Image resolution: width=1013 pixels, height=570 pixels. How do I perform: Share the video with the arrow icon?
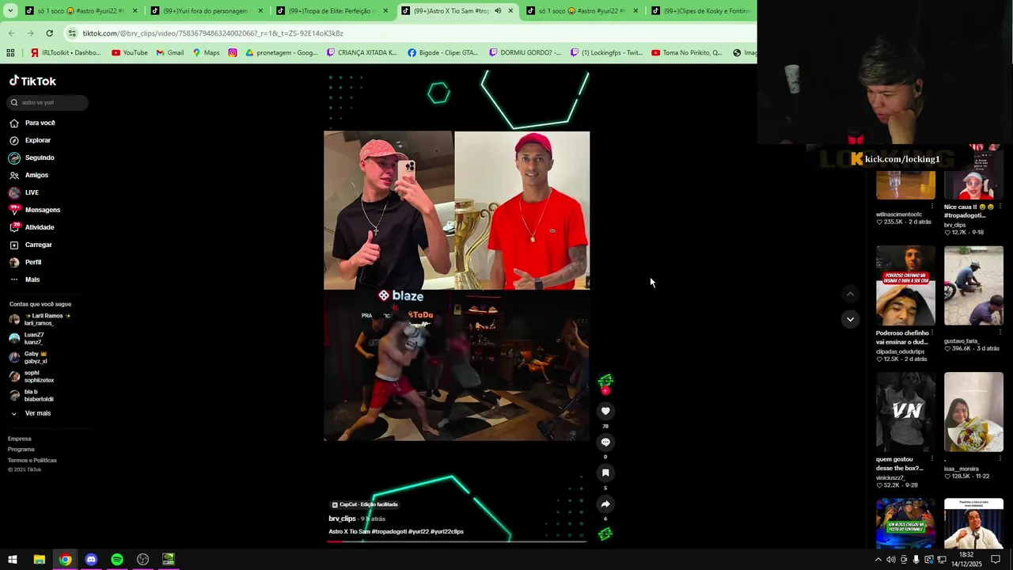[x=605, y=503]
